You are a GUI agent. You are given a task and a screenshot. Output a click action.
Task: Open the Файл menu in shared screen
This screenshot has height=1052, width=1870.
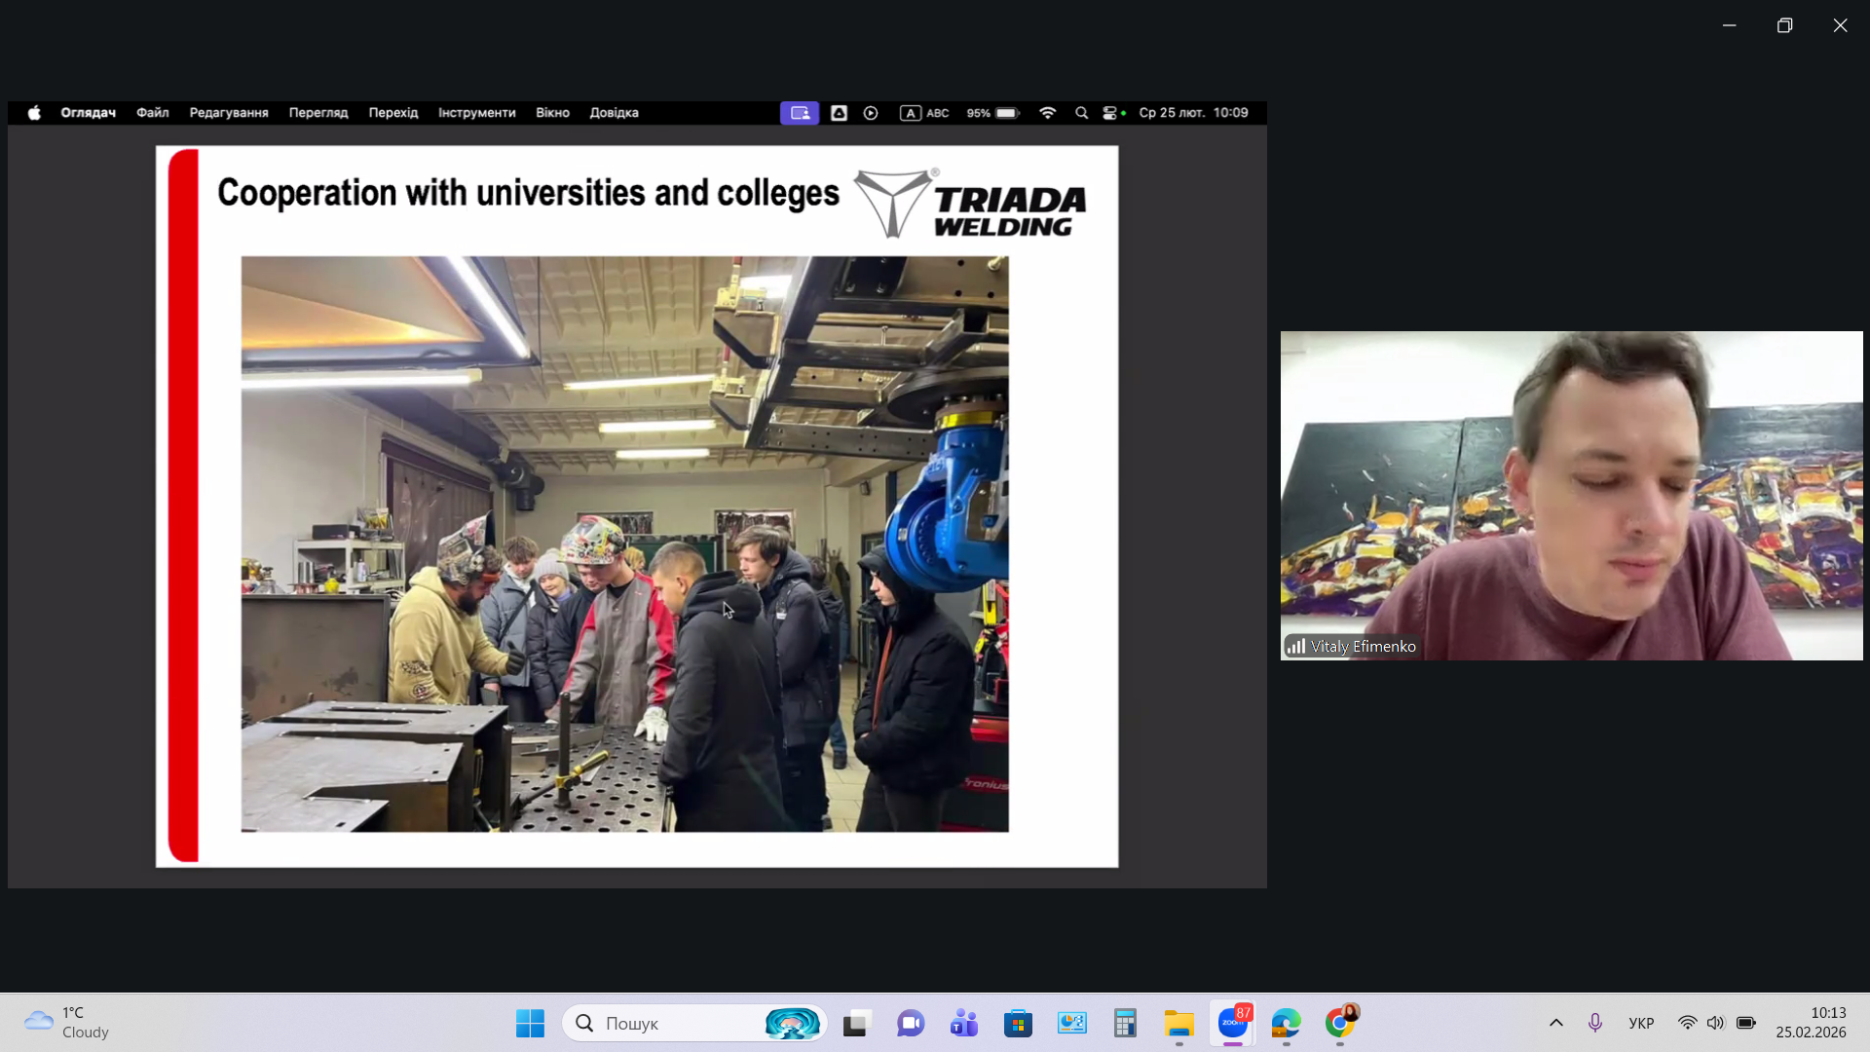coord(152,113)
